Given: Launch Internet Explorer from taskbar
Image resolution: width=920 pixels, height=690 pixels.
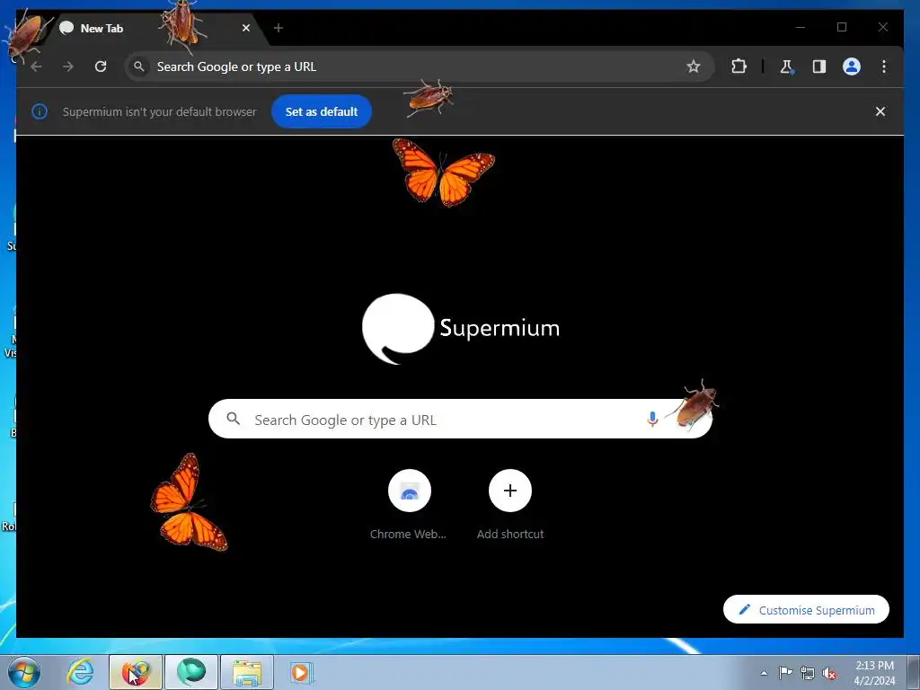Looking at the screenshot, I should point(80,672).
